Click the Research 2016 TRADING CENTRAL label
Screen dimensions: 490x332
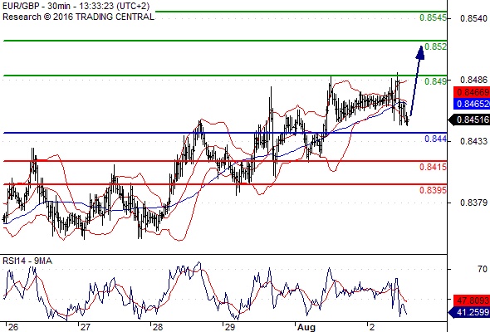[78, 17]
